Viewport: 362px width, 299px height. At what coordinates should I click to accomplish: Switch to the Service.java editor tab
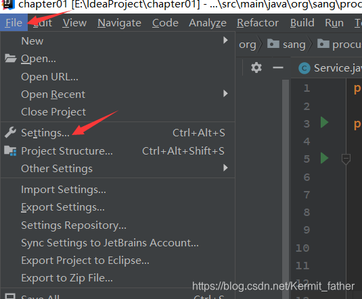click(x=326, y=68)
